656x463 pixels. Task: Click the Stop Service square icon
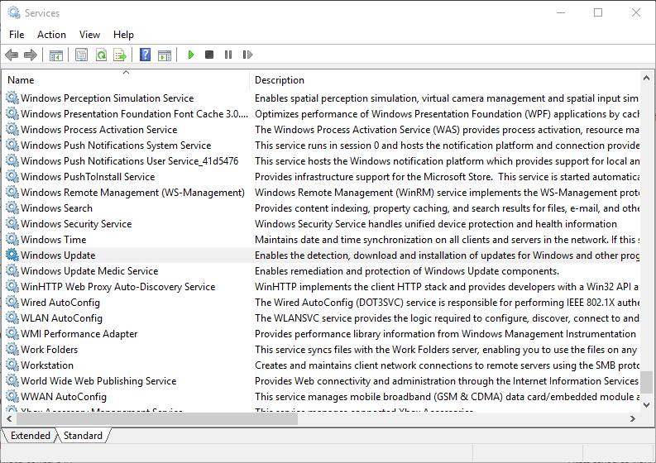tap(209, 55)
